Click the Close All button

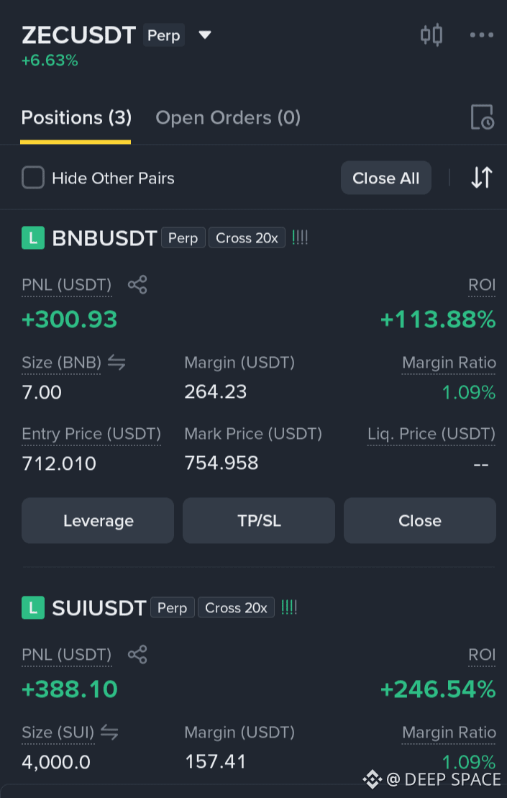[386, 178]
